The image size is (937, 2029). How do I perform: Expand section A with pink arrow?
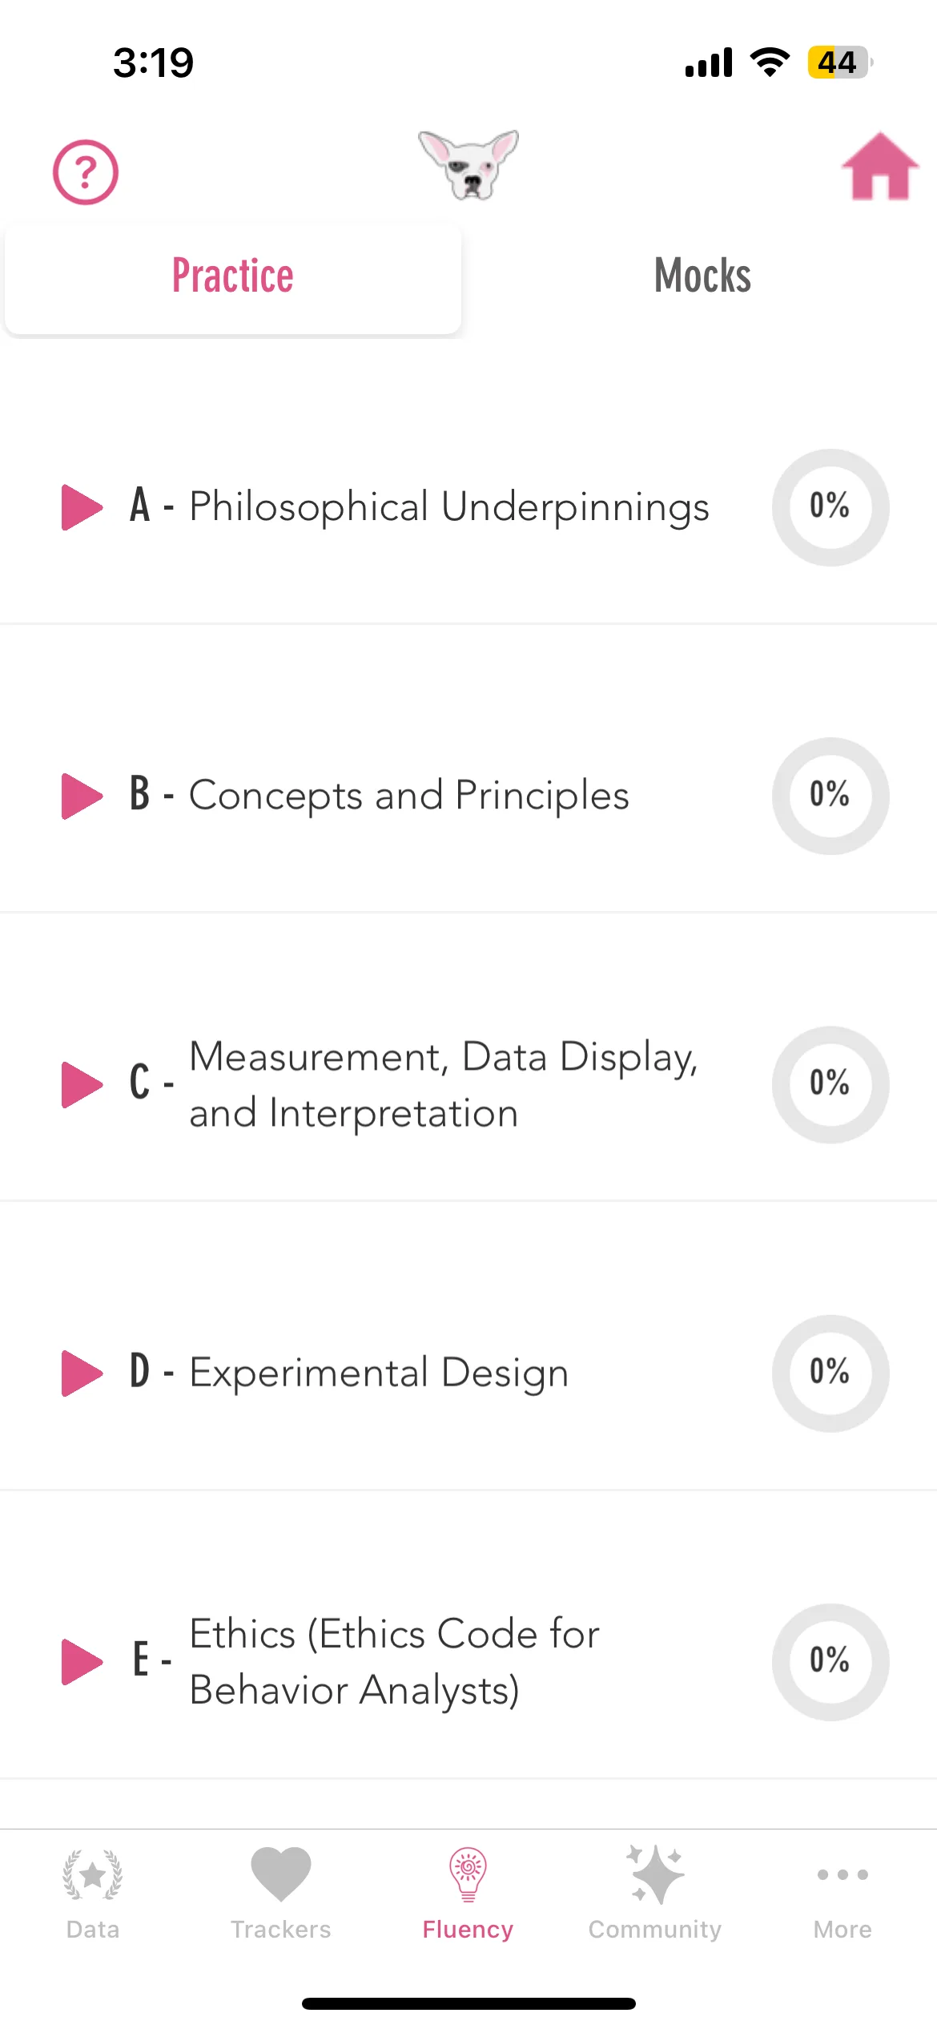pos(82,507)
